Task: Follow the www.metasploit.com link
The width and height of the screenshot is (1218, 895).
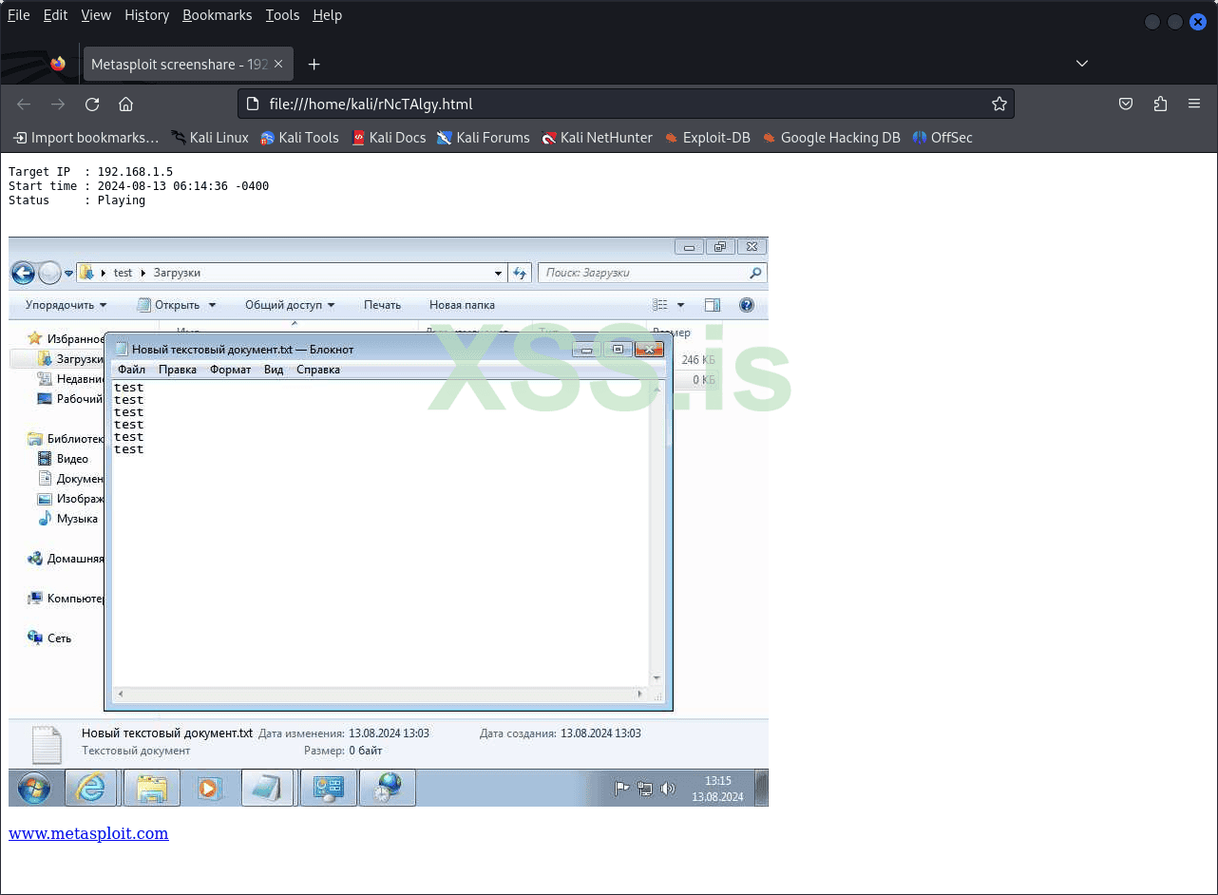Action: pos(88,833)
